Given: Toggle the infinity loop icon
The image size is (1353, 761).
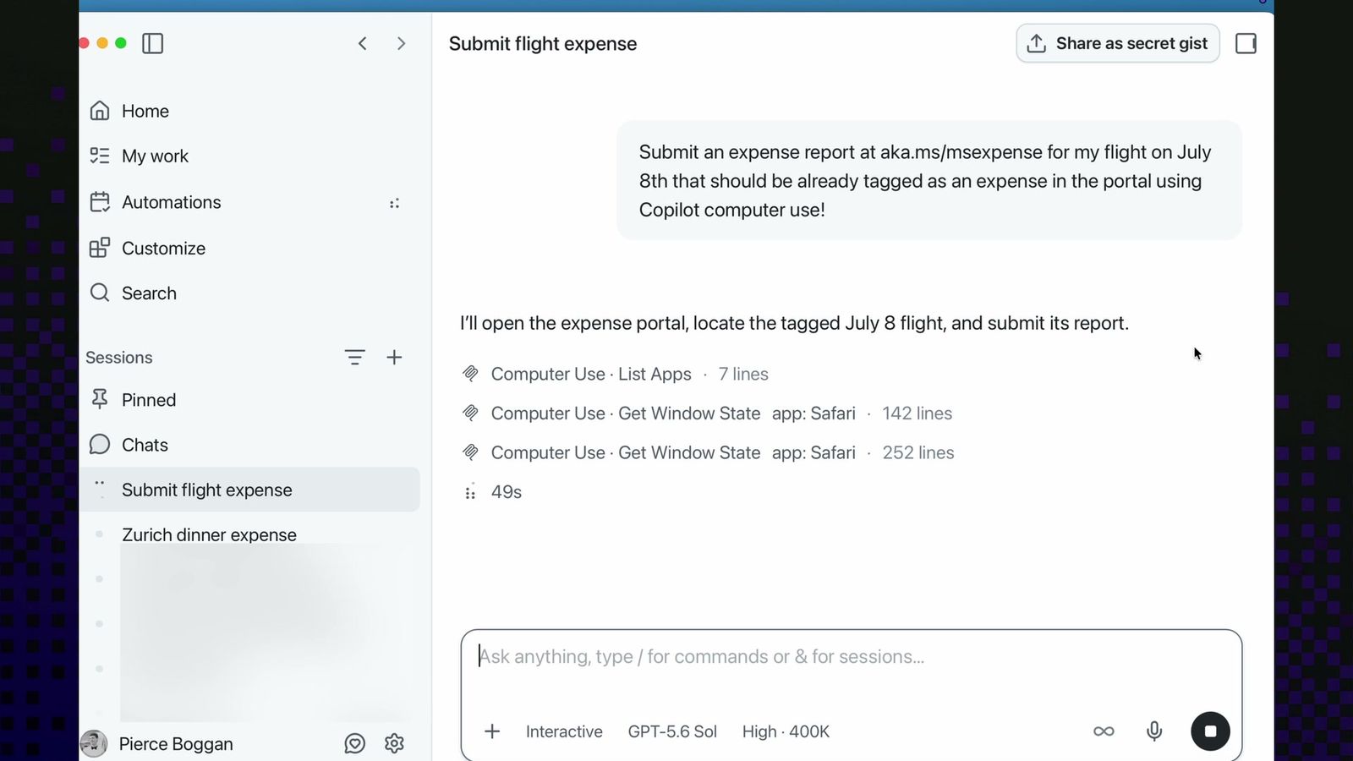Looking at the screenshot, I should point(1104,731).
